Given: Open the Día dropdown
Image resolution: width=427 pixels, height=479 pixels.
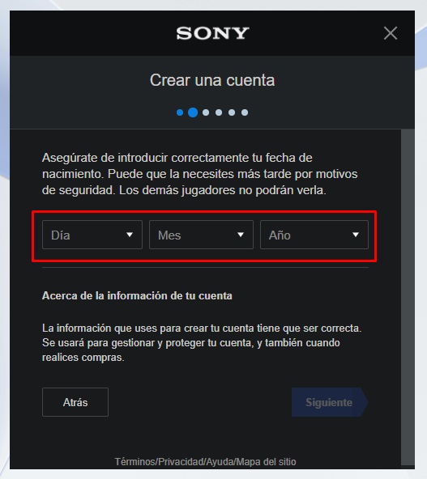Looking at the screenshot, I should pos(92,235).
